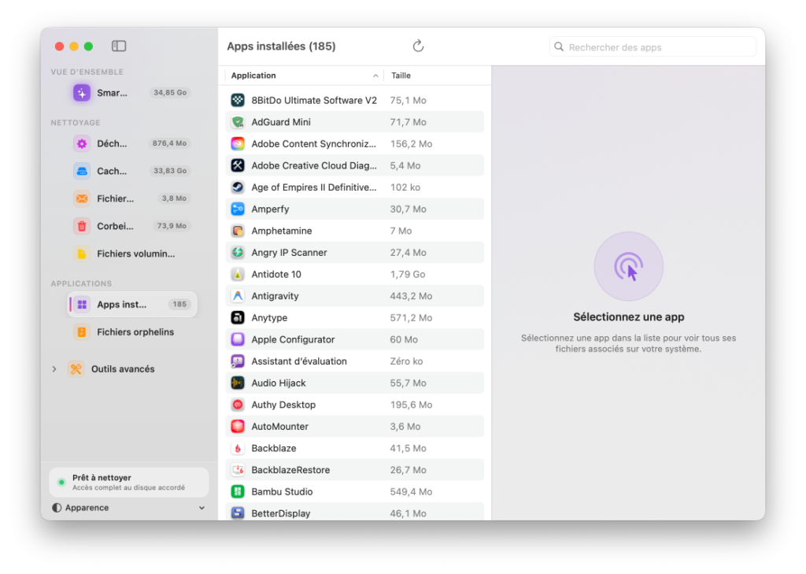This screenshot has width=806, height=574.
Task: Click the refresh apps list icon
Action: click(x=418, y=46)
